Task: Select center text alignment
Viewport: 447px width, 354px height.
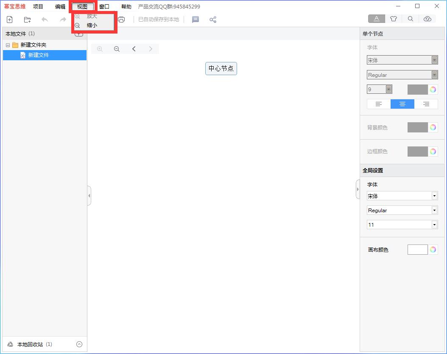Action: coord(402,104)
